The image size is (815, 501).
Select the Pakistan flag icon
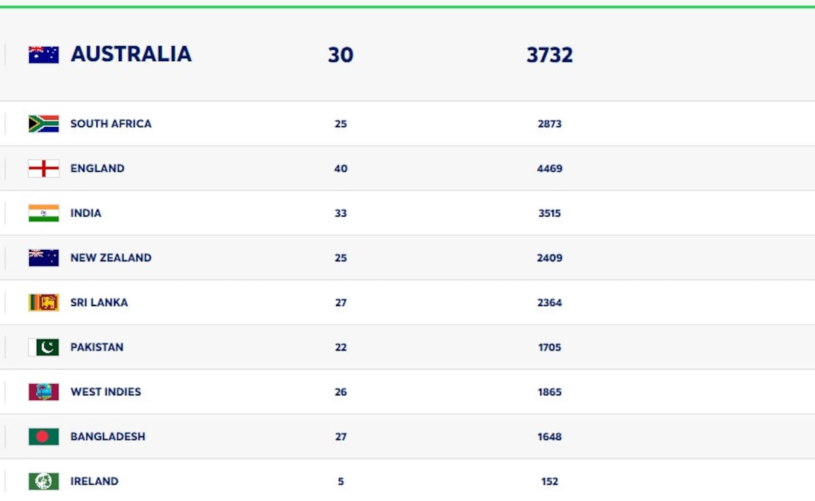point(43,348)
